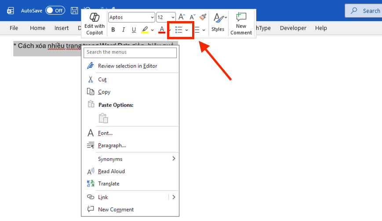Switch to the Insert tab

[62, 28]
